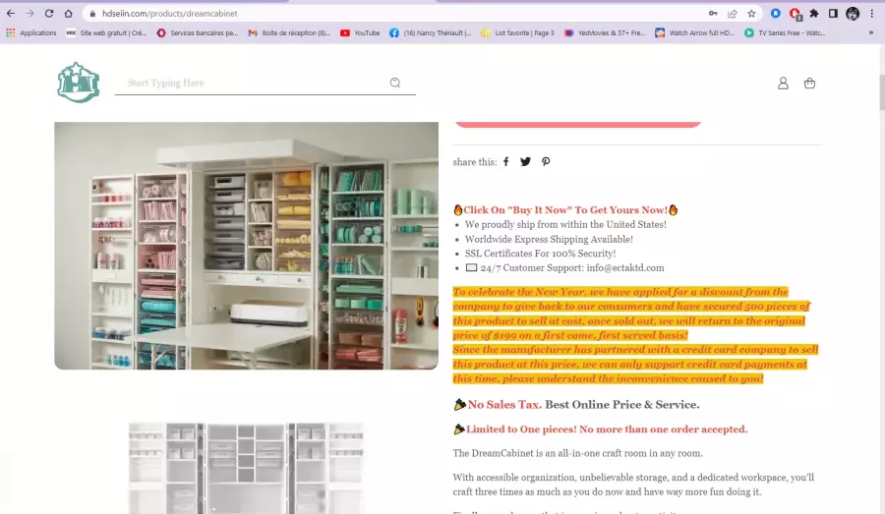Share on Pinterest
This screenshot has height=514, width=885.
click(545, 162)
